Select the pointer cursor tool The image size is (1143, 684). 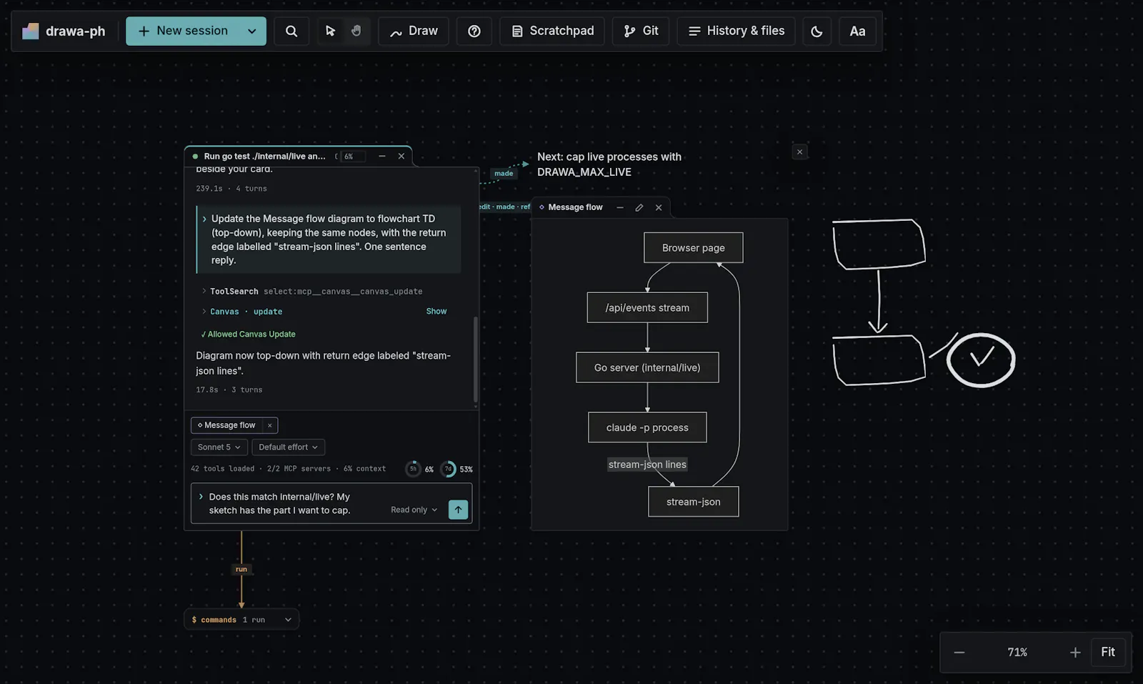[330, 31]
